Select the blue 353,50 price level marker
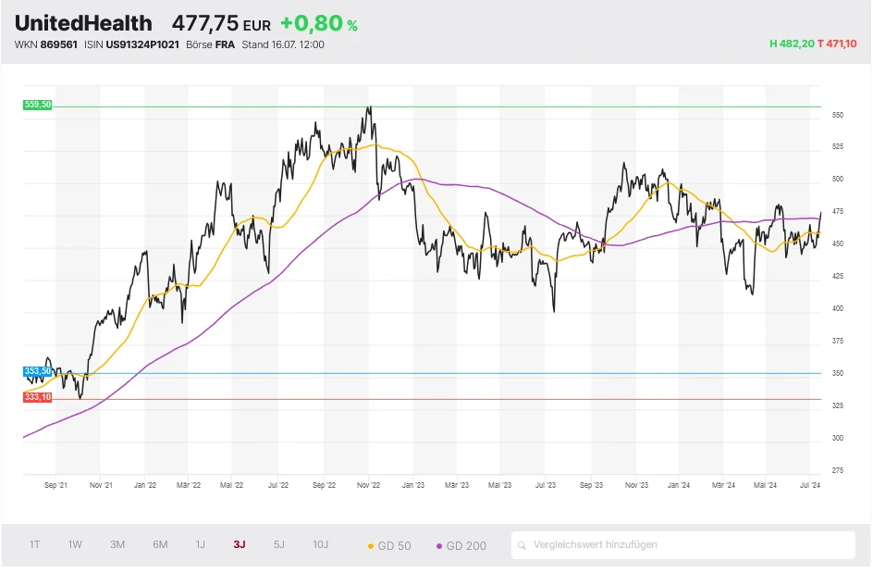The height and width of the screenshot is (573, 873). [x=37, y=371]
